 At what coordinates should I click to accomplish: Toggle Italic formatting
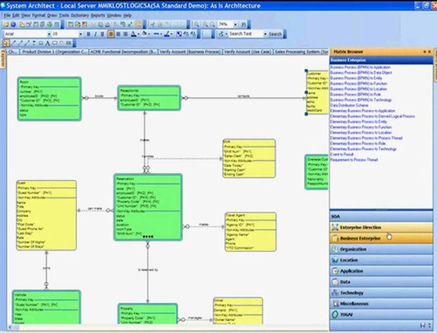[x=95, y=34]
